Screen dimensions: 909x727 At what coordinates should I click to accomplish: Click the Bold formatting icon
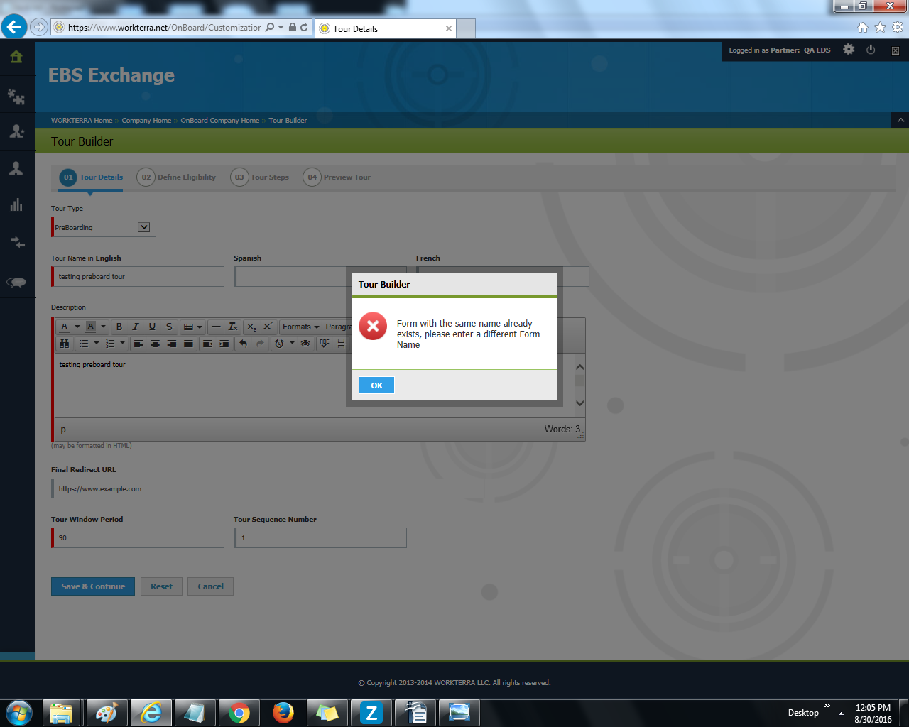(119, 327)
